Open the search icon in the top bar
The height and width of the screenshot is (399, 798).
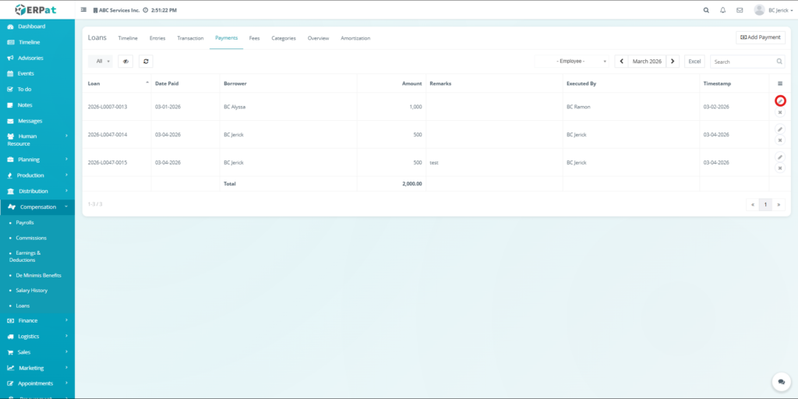click(x=706, y=10)
